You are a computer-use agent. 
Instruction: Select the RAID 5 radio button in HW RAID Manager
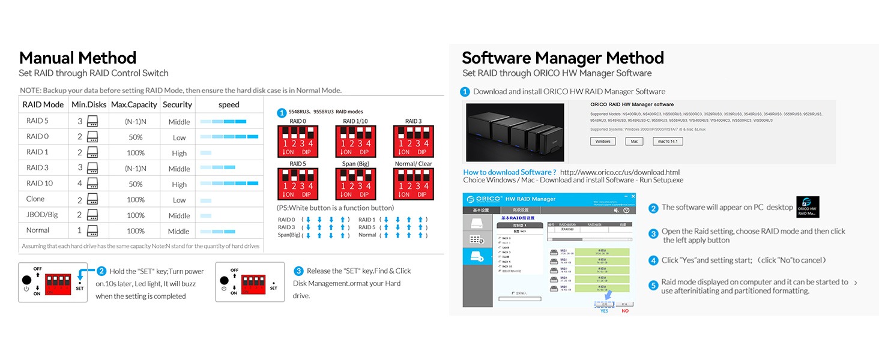coord(500,262)
